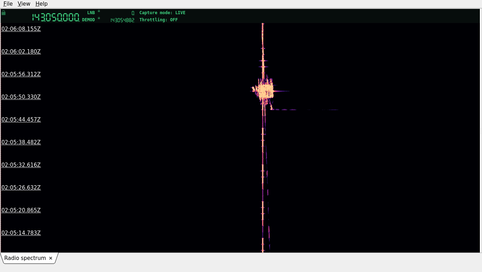Image resolution: width=482 pixels, height=272 pixels.
Task: Click timestamp 02:06:02.180Z
Action: (21, 52)
